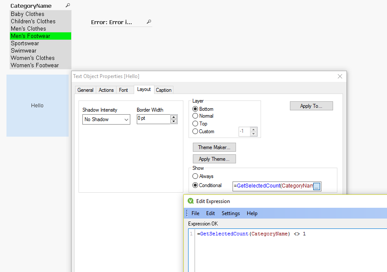The width and height of the screenshot is (387, 272).
Task: Click the CategoryName list box search icon
Action: [x=67, y=6]
